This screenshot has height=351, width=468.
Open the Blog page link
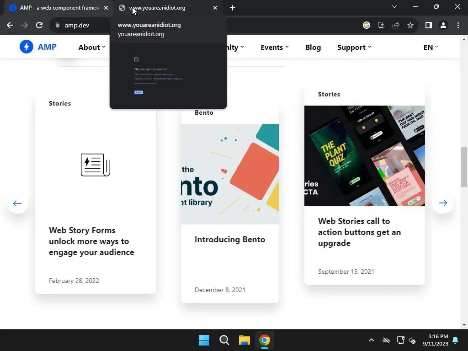coord(313,47)
